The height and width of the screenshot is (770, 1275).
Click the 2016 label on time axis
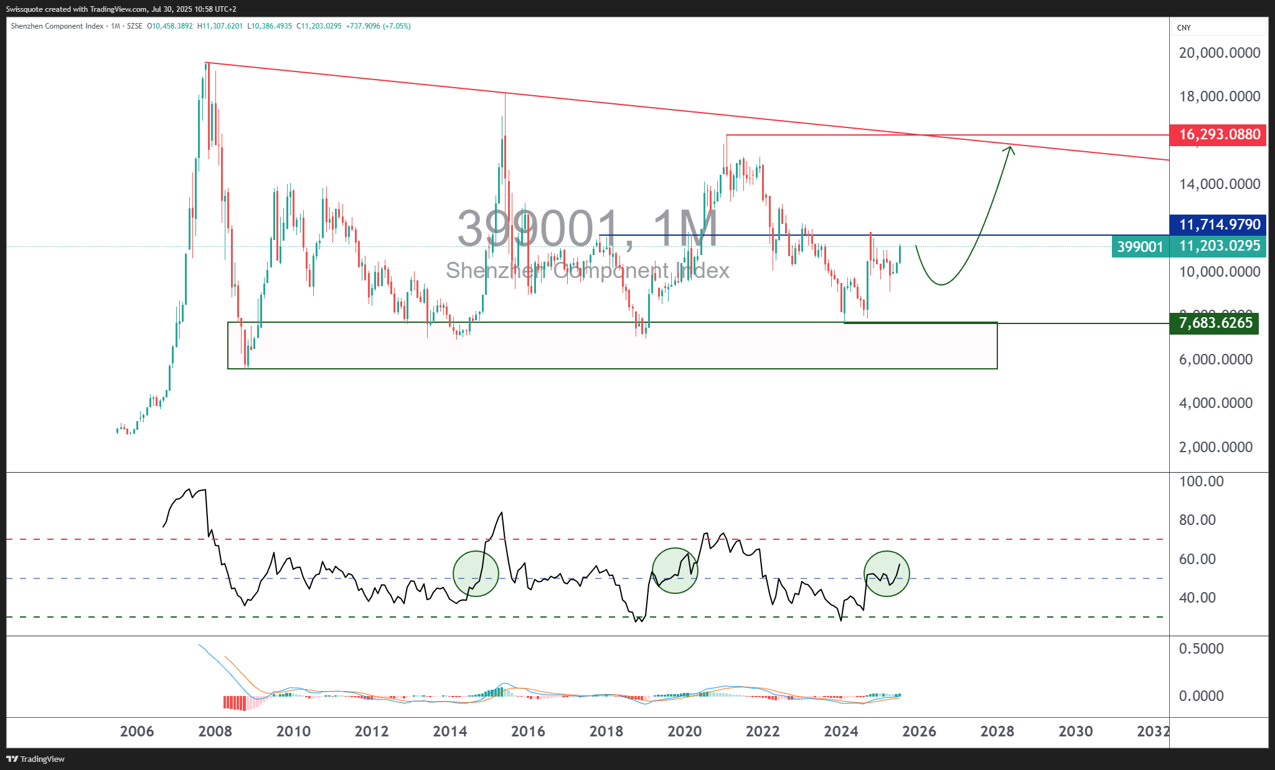529,731
